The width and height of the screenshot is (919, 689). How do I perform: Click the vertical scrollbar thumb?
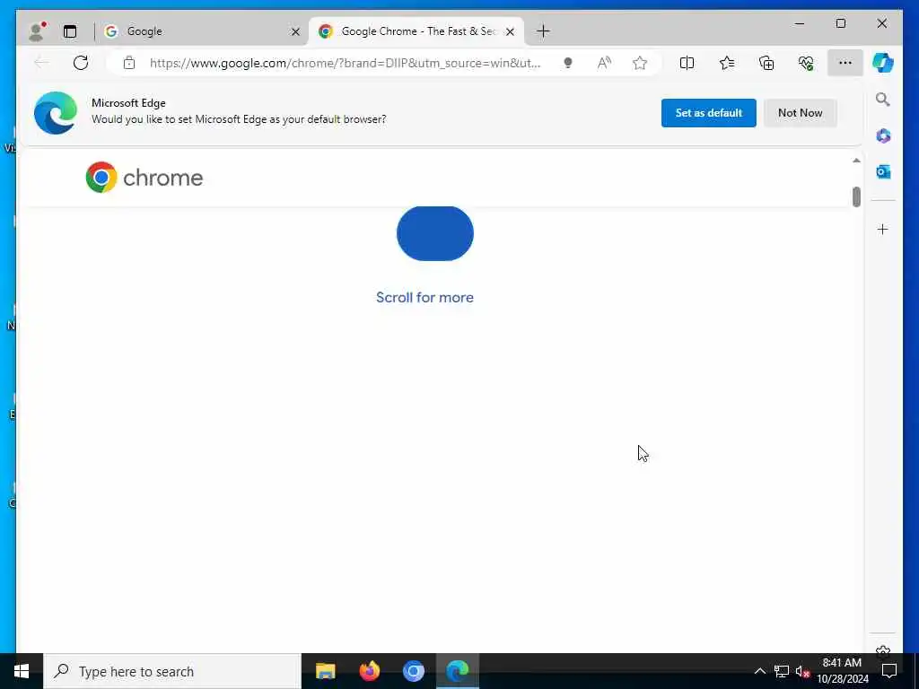(856, 196)
